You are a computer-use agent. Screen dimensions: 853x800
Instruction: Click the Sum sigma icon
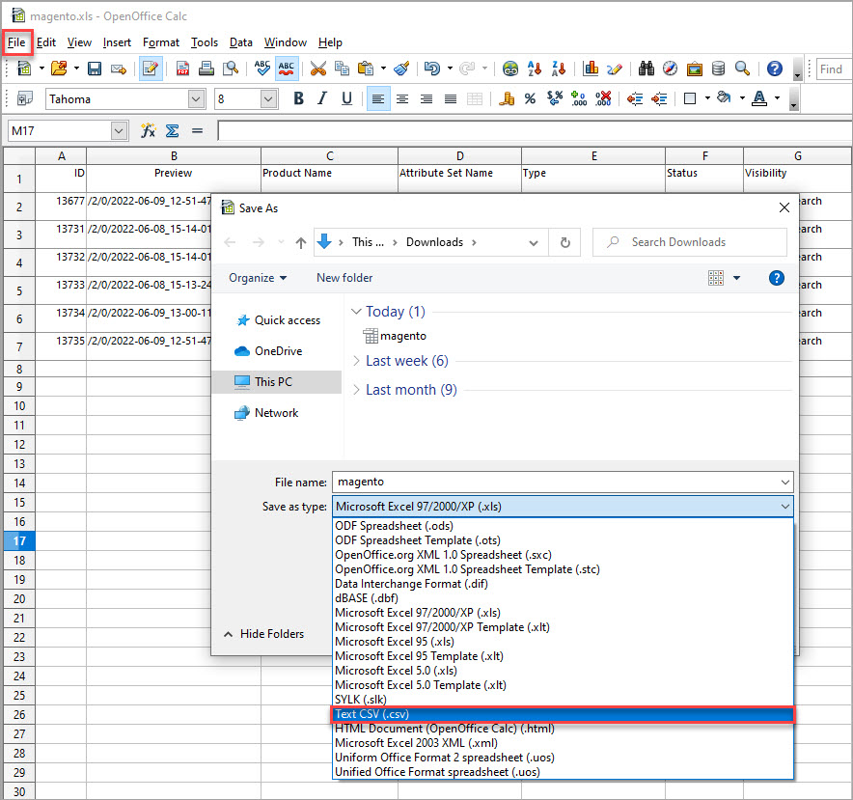click(172, 130)
